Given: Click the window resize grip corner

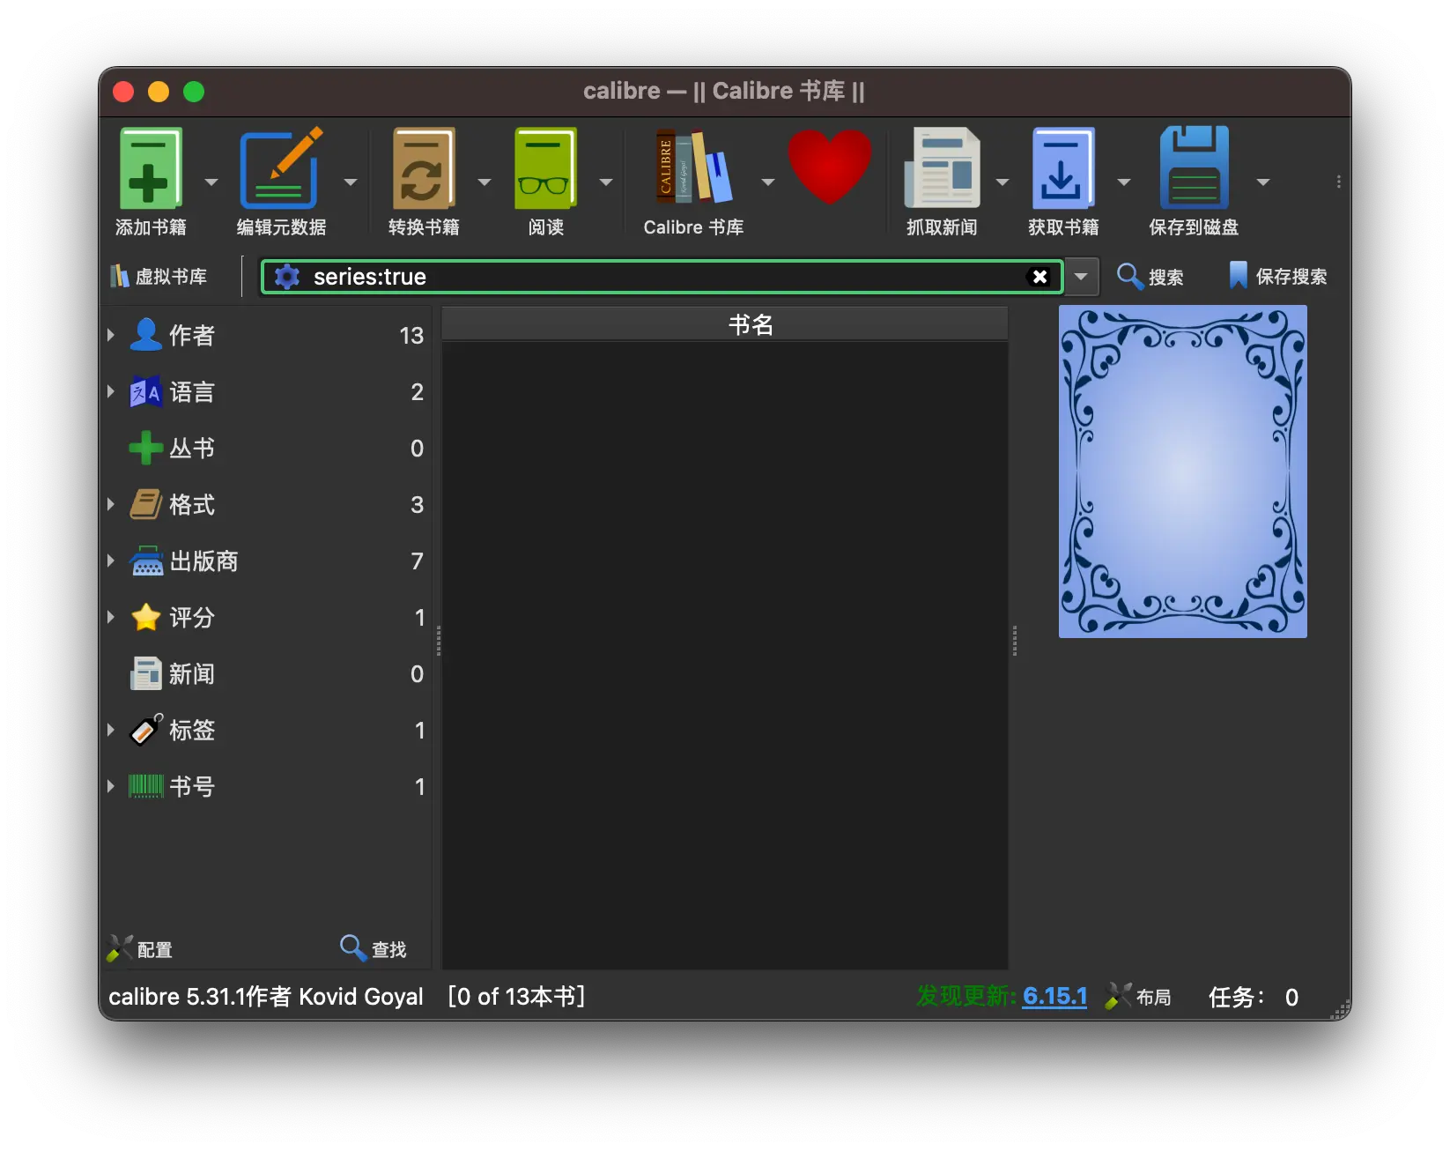Looking at the screenshot, I should tap(1342, 1011).
